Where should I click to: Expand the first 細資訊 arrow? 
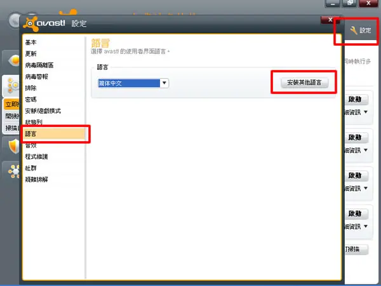366,112
